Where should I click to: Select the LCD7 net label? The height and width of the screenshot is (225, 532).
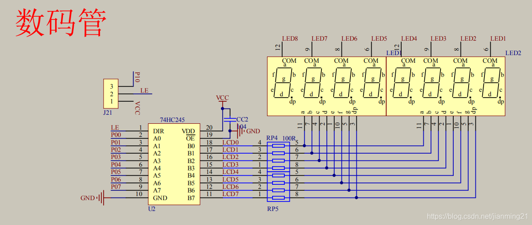230,194
